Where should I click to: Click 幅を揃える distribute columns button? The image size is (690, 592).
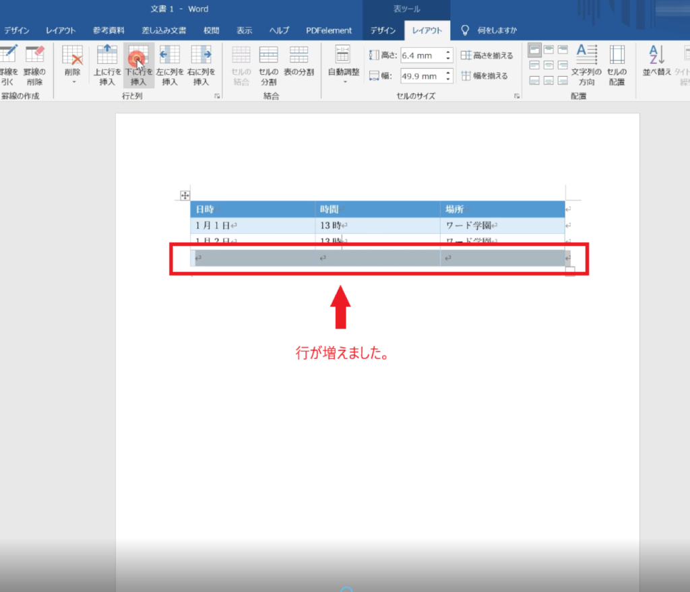click(x=484, y=76)
